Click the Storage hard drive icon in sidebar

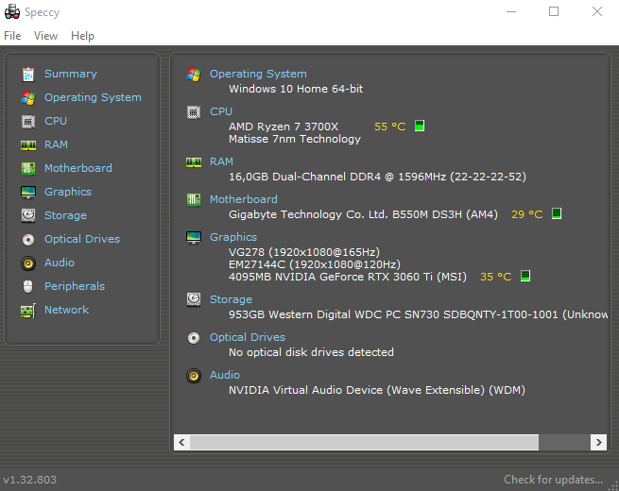[28, 215]
